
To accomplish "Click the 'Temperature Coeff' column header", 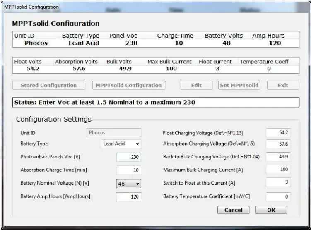I will tap(264, 62).
